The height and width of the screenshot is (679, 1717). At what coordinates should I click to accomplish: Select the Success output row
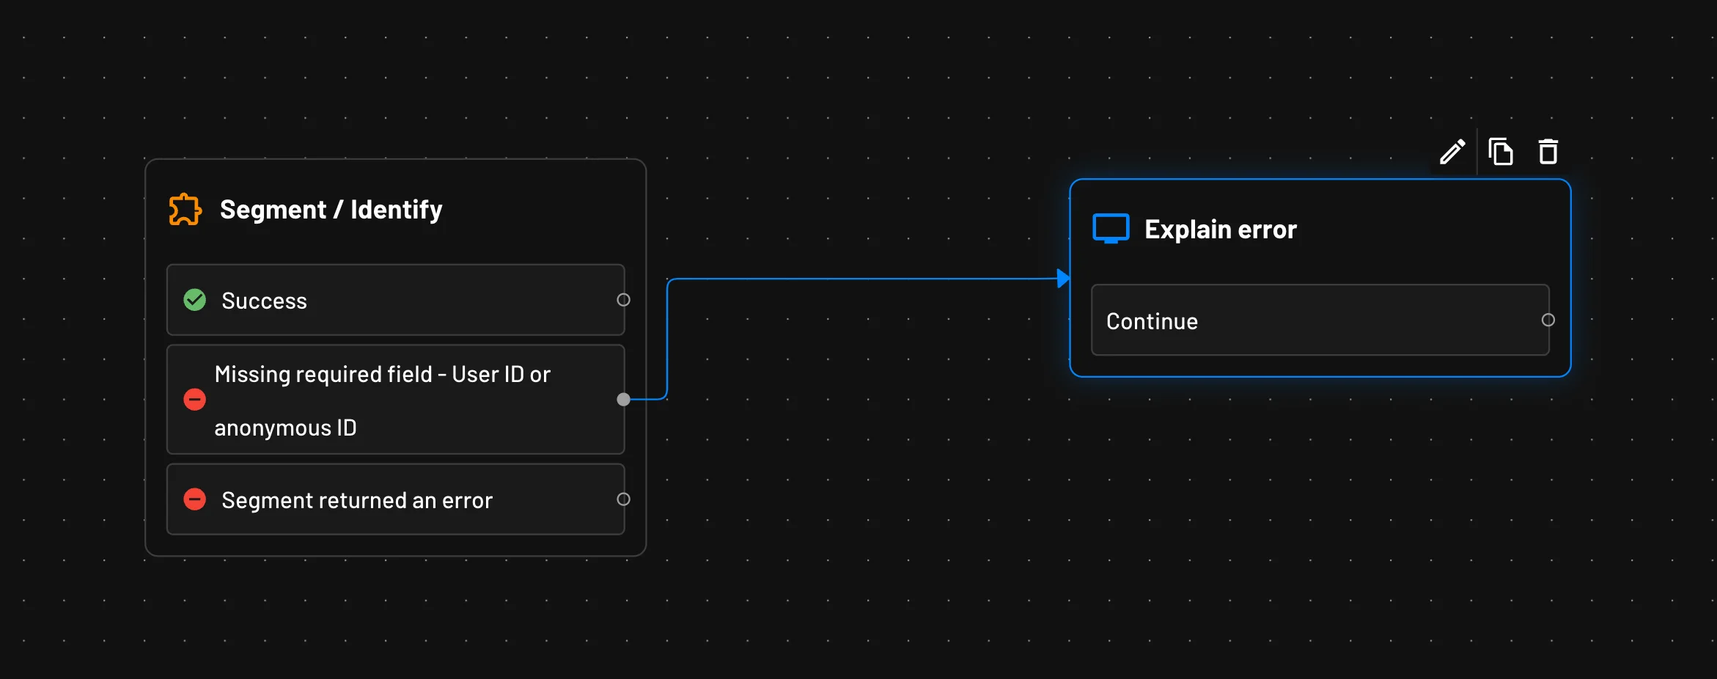(x=396, y=300)
